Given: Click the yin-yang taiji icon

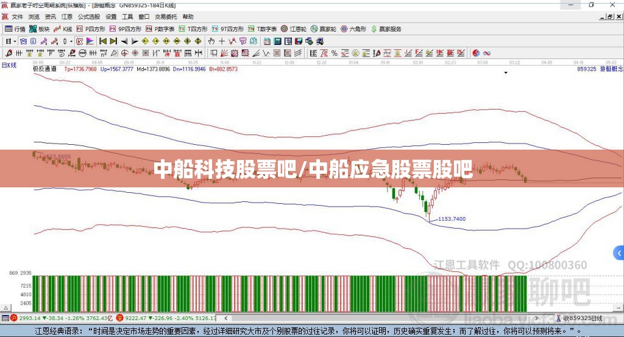Looking at the screenshot, I should pyautogui.click(x=476, y=54).
